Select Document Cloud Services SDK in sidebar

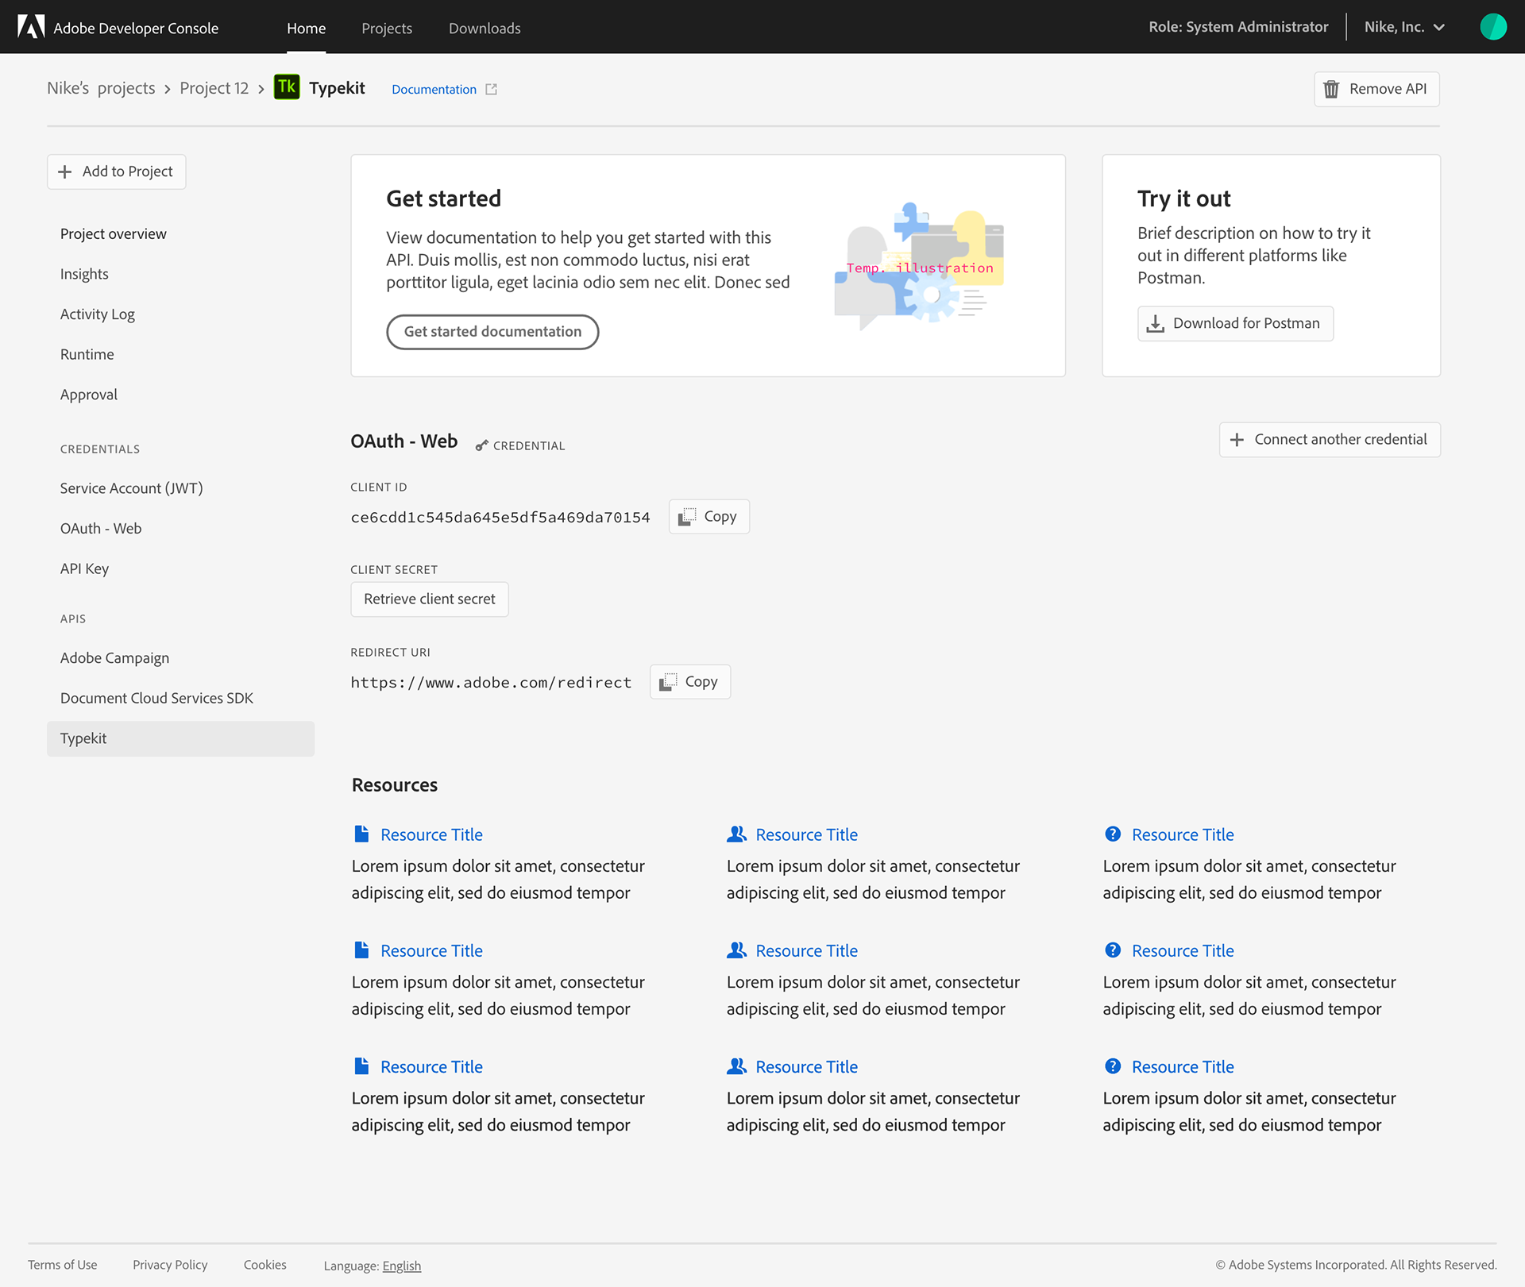(x=156, y=699)
